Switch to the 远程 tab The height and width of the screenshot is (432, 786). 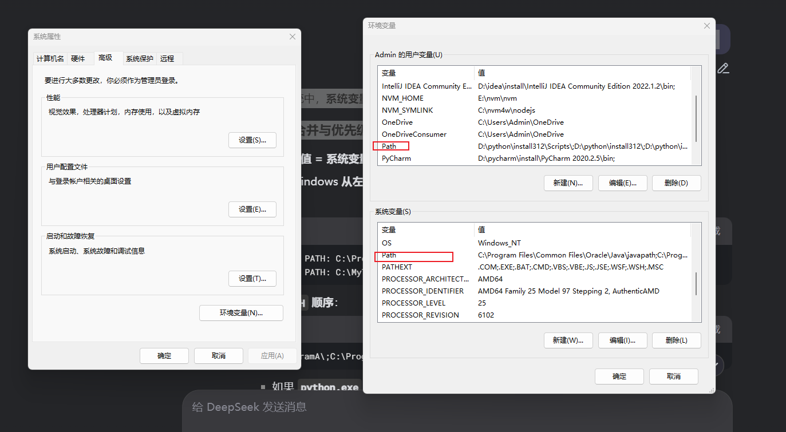tap(168, 58)
